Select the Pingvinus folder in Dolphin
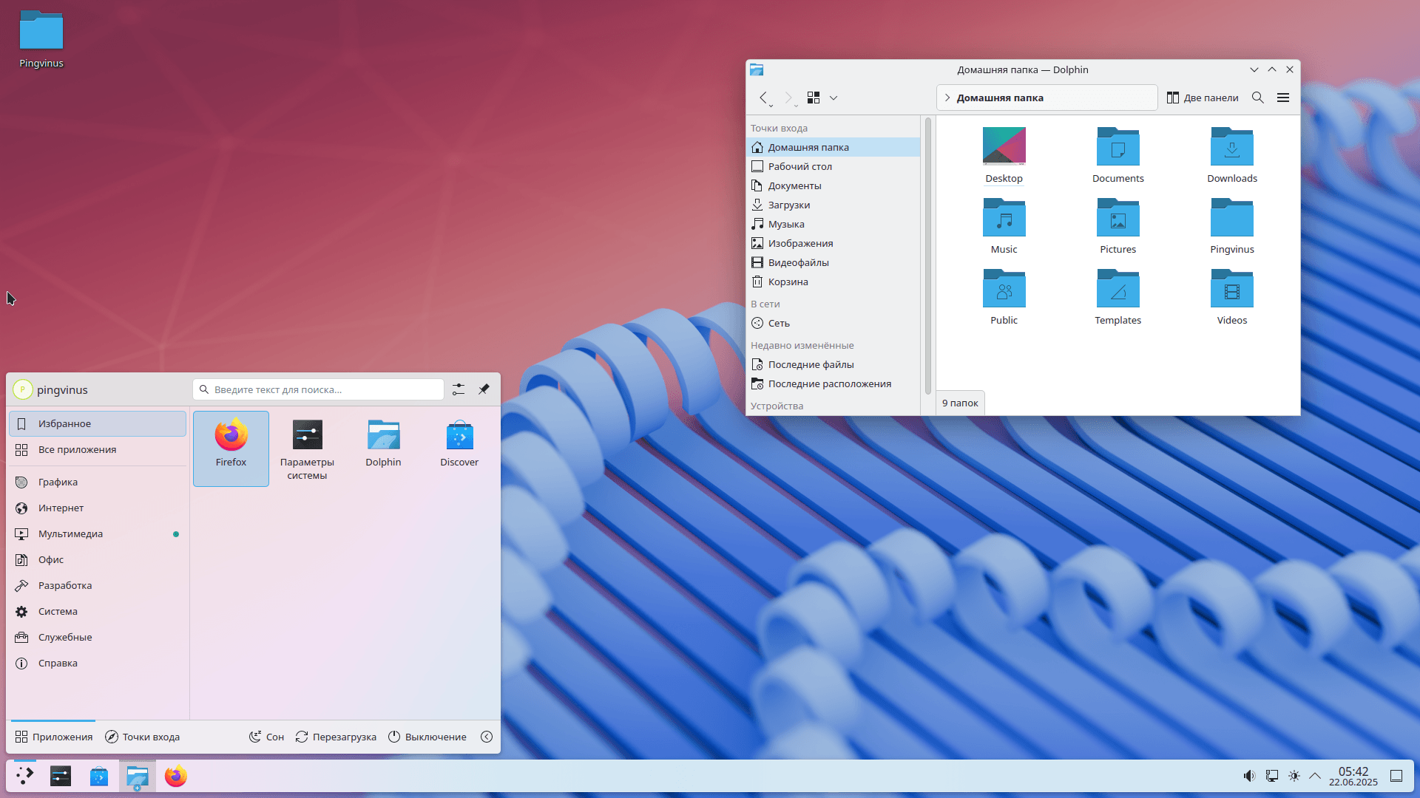The height and width of the screenshot is (798, 1420). coord(1232,226)
